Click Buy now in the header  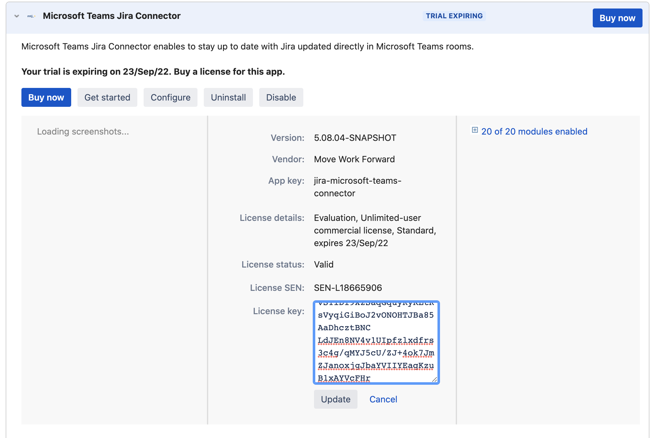[x=617, y=18]
